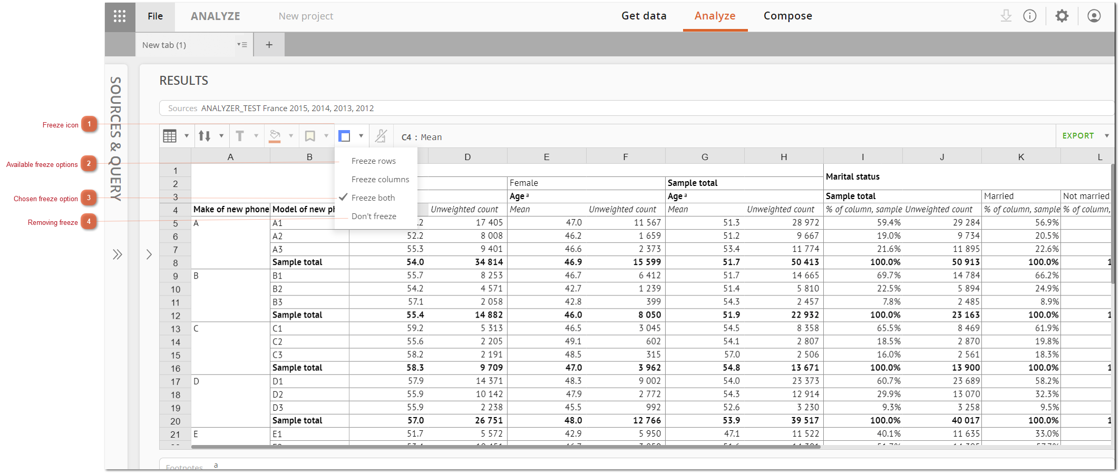Select column header D
This screenshot has height=474, width=1120.
tap(468, 157)
